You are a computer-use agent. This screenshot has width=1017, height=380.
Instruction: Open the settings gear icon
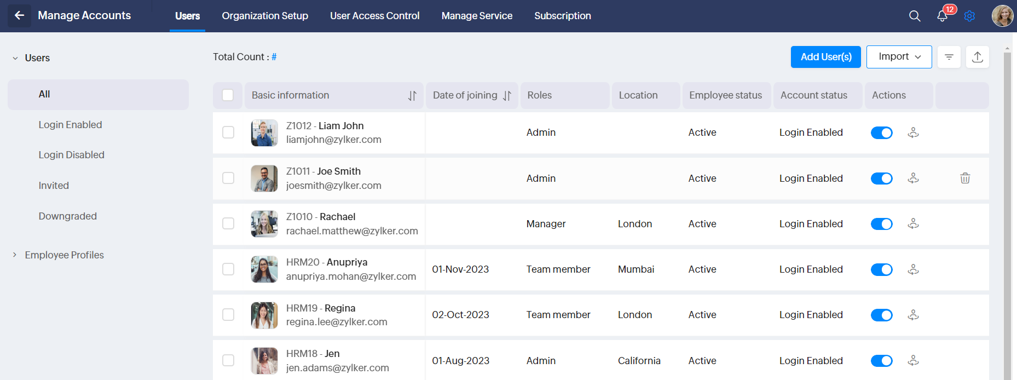969,16
